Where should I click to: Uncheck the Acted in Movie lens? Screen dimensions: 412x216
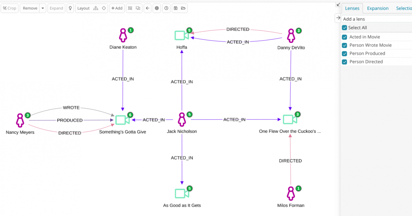coord(344,37)
